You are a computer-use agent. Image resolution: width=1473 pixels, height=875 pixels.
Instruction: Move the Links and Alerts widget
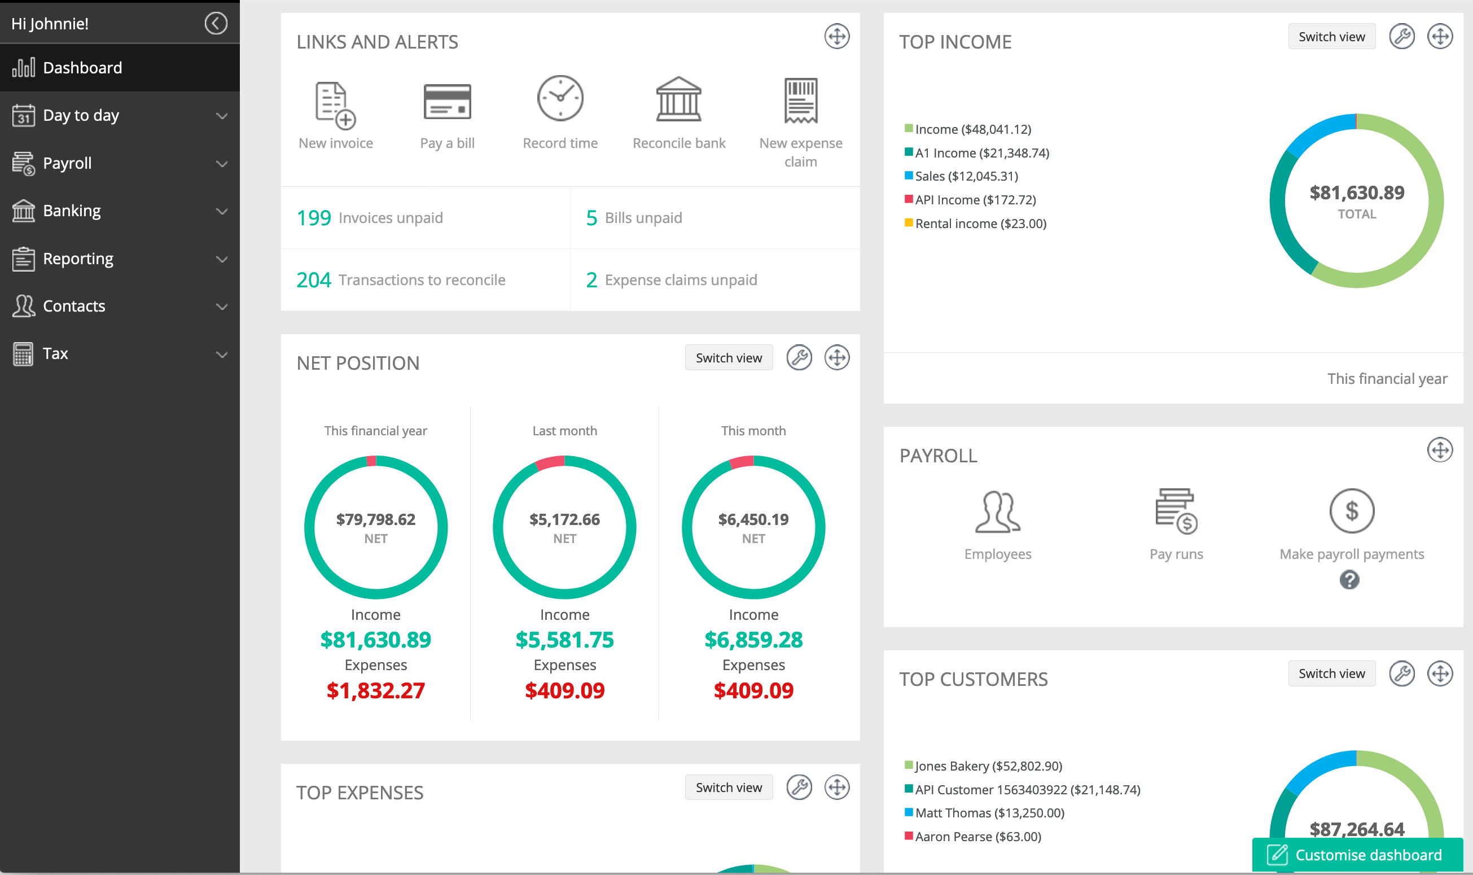836,37
